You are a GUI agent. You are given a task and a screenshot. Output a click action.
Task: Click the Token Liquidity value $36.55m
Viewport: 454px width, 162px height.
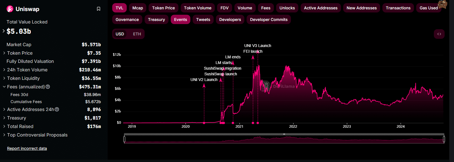[91, 78]
